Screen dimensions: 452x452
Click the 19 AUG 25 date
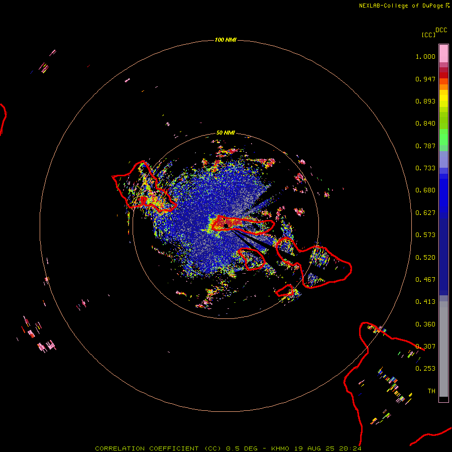[314, 448]
